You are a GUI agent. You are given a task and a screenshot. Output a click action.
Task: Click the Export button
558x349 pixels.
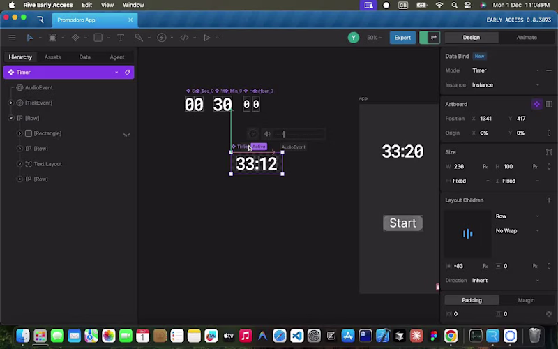click(x=402, y=38)
